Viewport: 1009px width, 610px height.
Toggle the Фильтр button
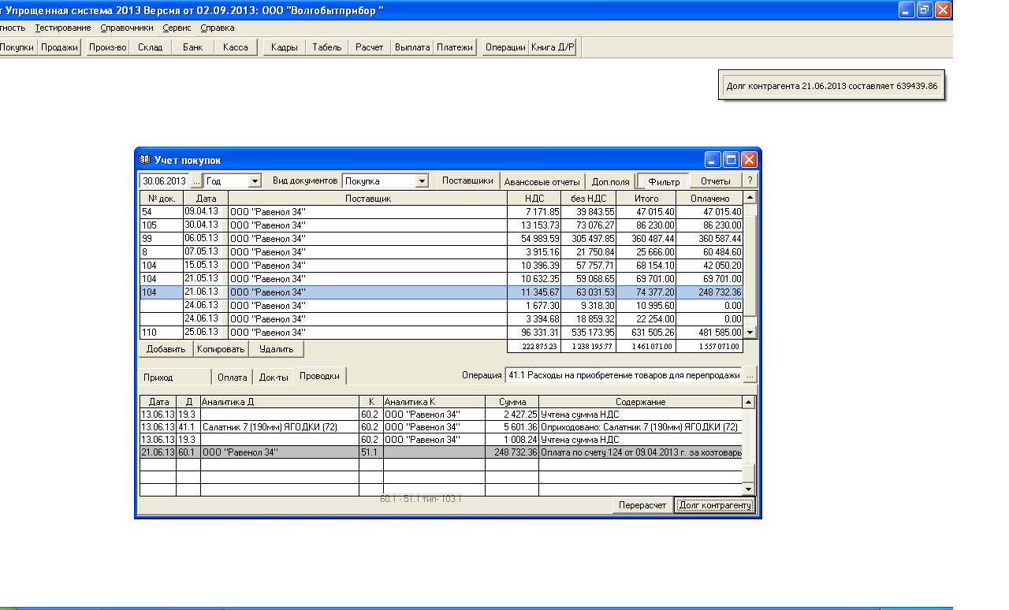pos(663,181)
